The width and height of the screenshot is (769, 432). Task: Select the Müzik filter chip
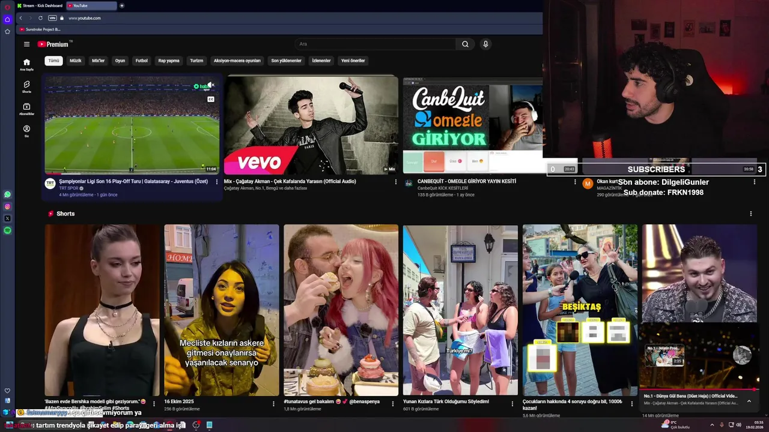[76, 61]
